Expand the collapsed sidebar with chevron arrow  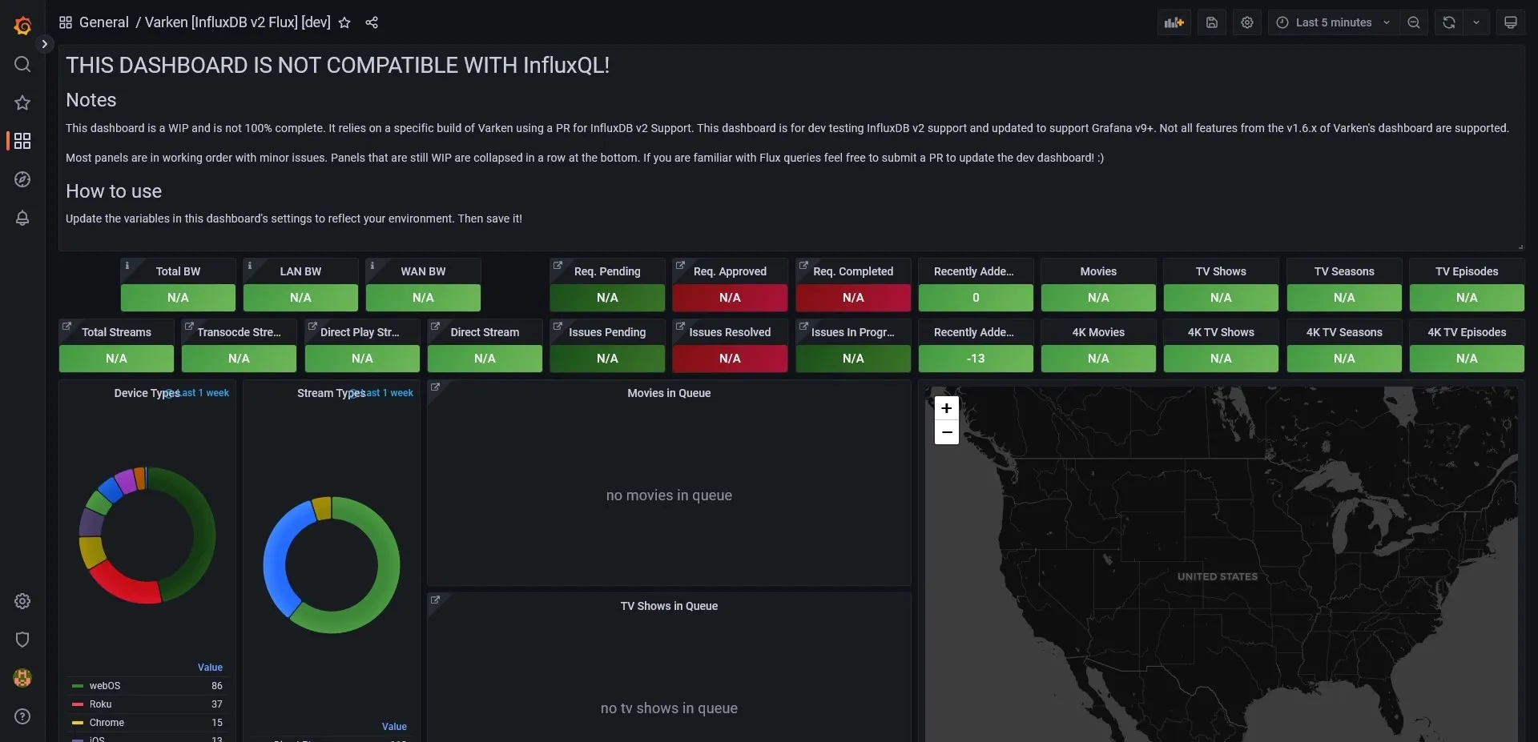(x=44, y=43)
